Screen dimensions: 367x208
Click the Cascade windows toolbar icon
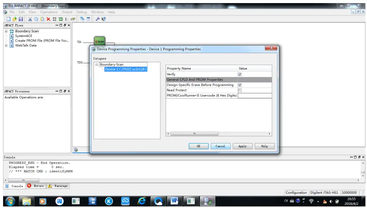point(82,19)
